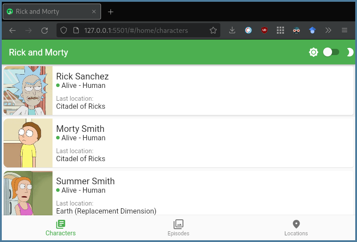The width and height of the screenshot is (357, 242).
Task: Select the Rick and Morty browser tab
Action: 52,12
